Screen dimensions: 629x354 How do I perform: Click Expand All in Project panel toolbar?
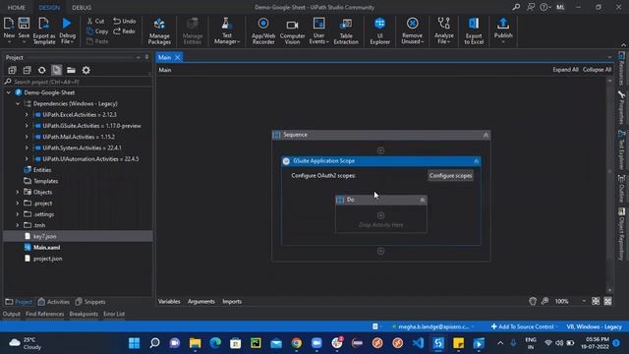pos(12,70)
